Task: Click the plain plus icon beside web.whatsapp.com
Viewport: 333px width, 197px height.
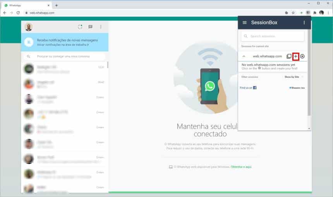Action: pyautogui.click(x=295, y=56)
